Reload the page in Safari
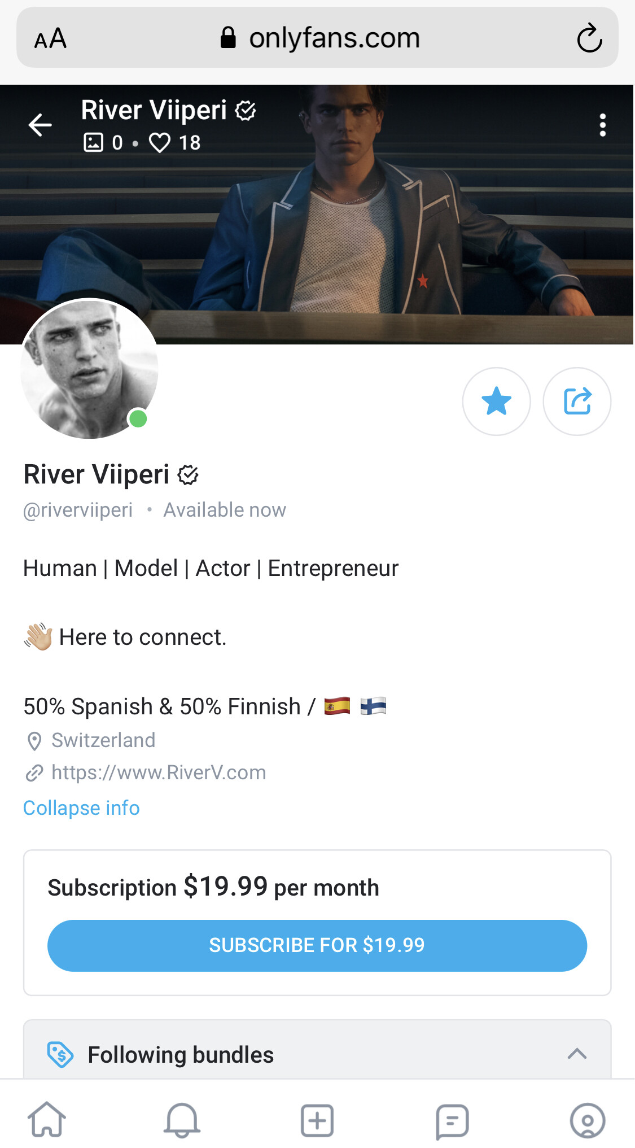The height and width of the screenshot is (1148, 635). coord(589,38)
